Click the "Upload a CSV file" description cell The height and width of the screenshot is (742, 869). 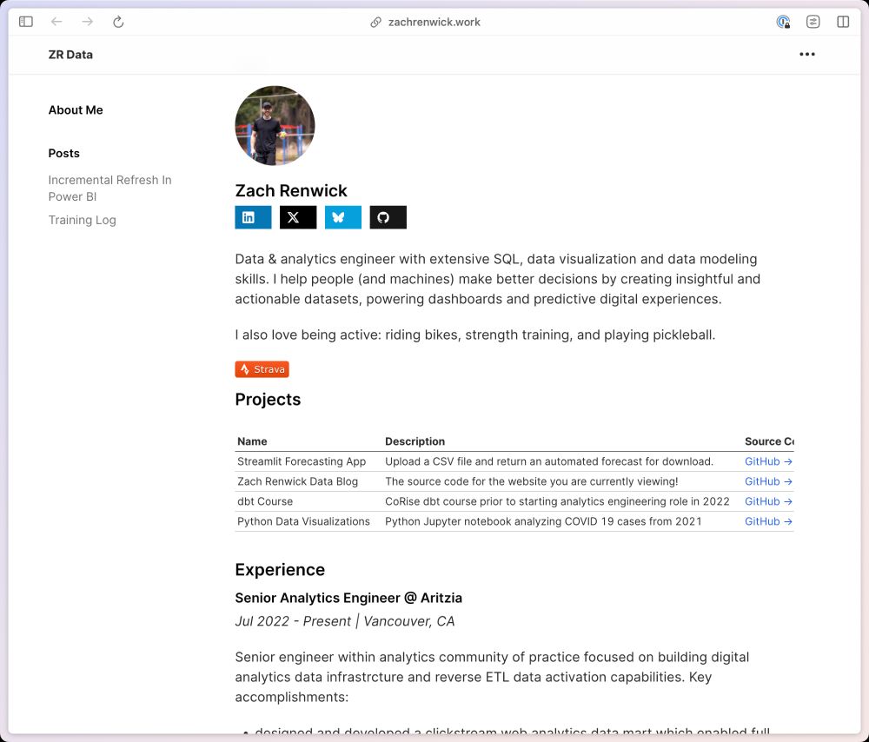pyautogui.click(x=549, y=461)
